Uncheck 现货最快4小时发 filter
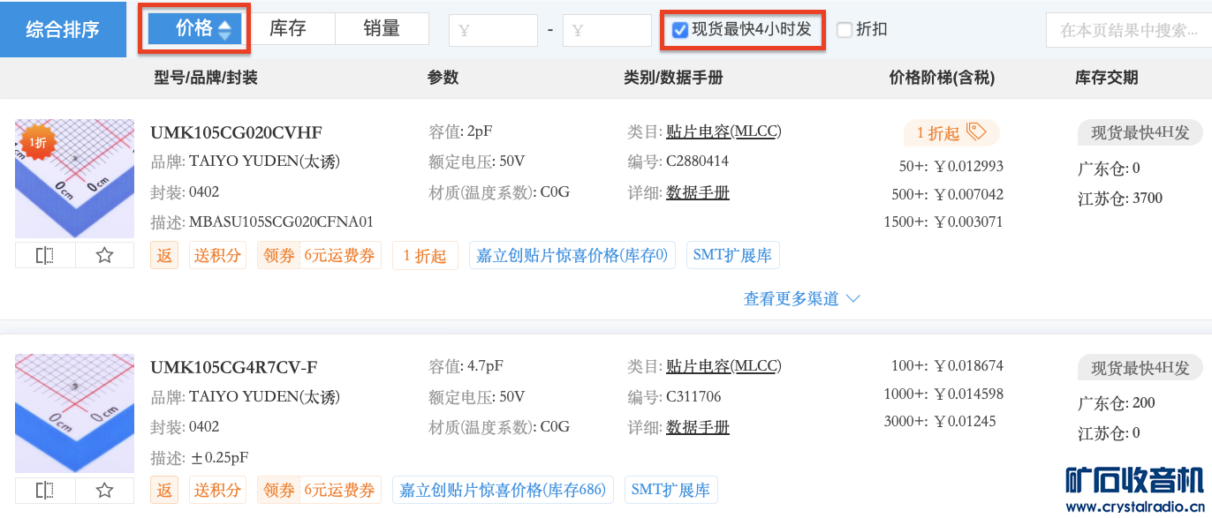Viewport: 1212px width, 518px height. [x=680, y=30]
